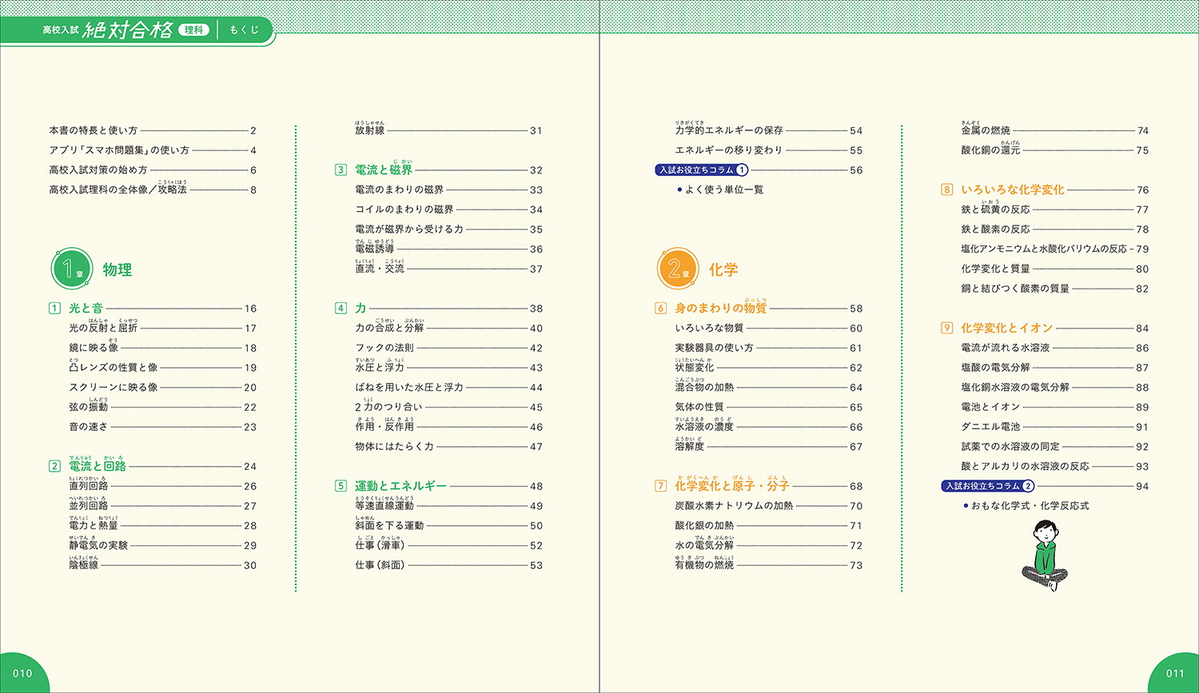Go to the ダニエル電池 entry
This screenshot has width=1199, height=693.
coord(990,427)
